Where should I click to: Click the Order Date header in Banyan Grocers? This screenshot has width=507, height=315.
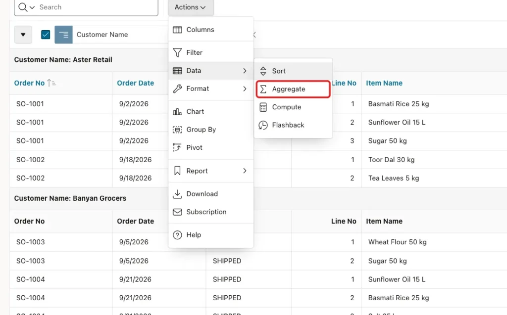(x=136, y=222)
